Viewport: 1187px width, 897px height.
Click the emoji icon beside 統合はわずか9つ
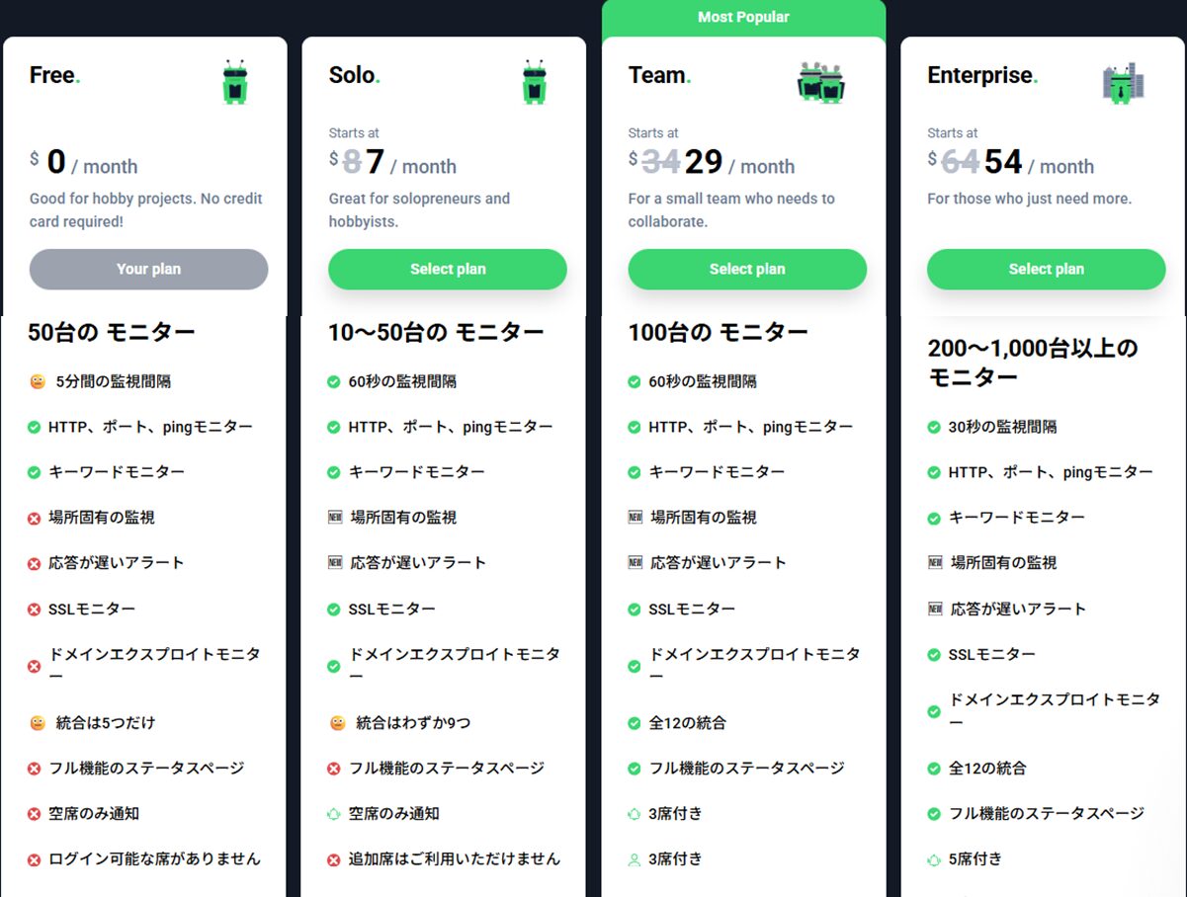point(338,723)
